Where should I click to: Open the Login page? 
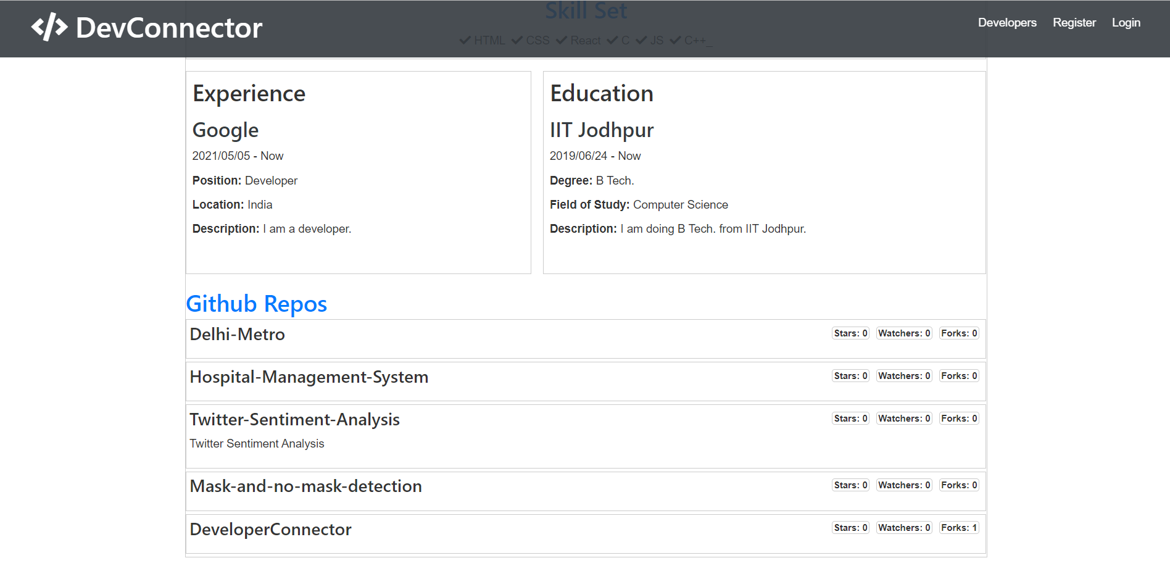pos(1126,23)
